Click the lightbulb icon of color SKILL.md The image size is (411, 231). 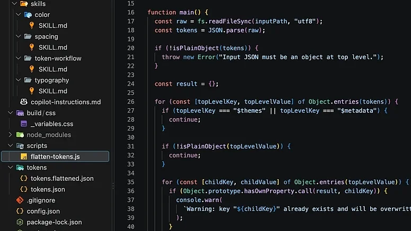tap(32, 25)
